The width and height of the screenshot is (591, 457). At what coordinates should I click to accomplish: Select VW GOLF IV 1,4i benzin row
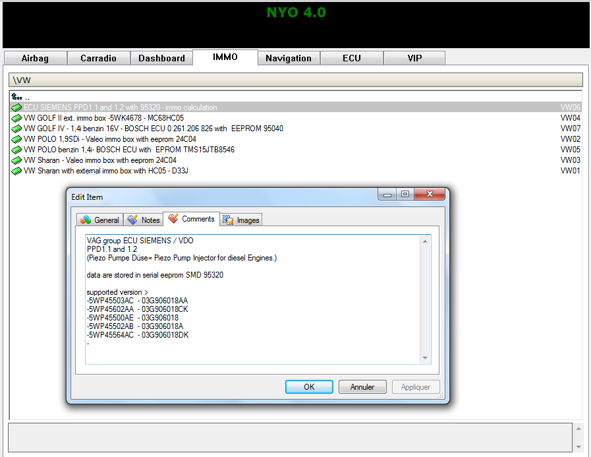296,129
